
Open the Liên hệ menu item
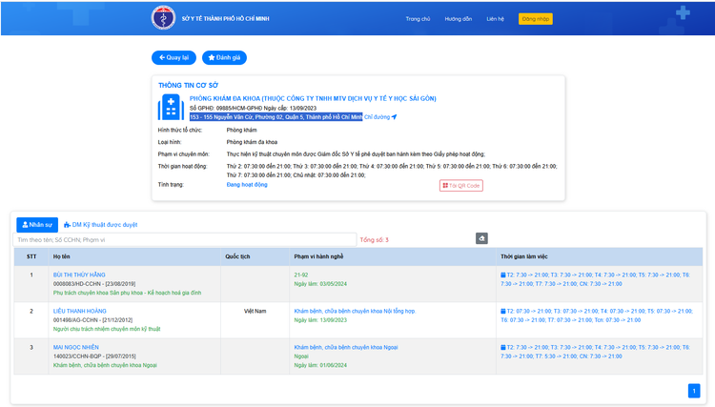tap(495, 18)
